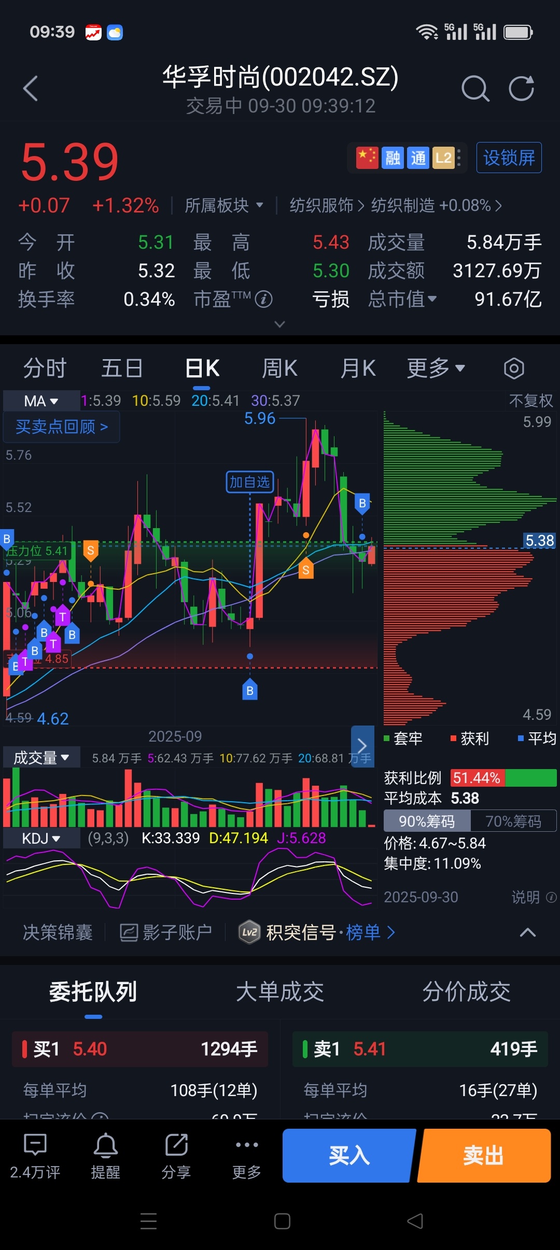Open 纺织服饰 sector link
The image size is (560, 1250).
tap(327, 206)
